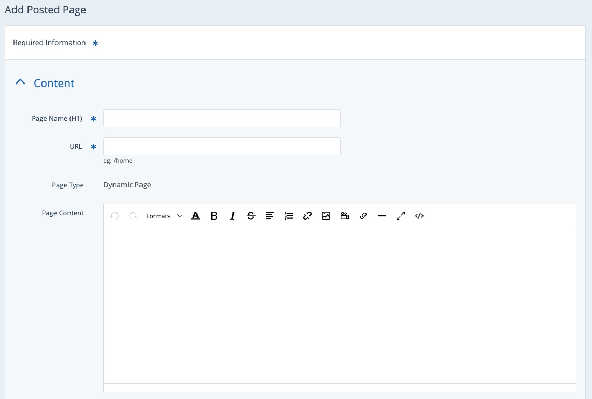Insert a video via the camera icon
Viewport: 592px width, 399px height.
(x=345, y=216)
